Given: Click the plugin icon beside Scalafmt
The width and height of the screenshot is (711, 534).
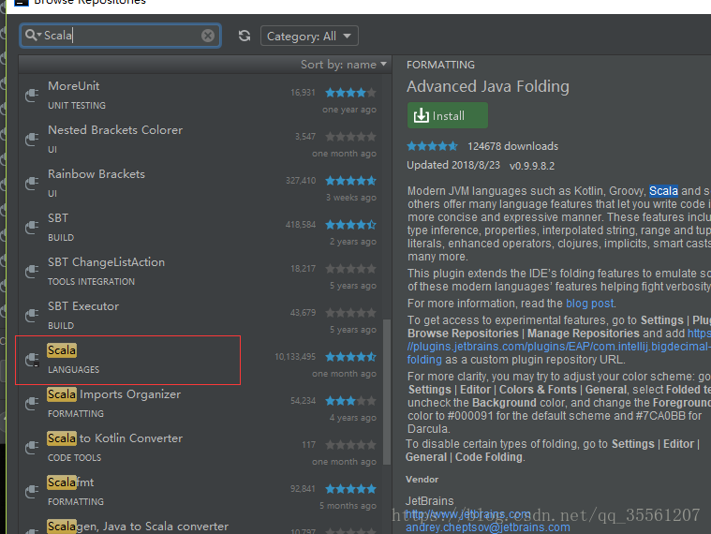Looking at the screenshot, I should pyautogui.click(x=32, y=491).
